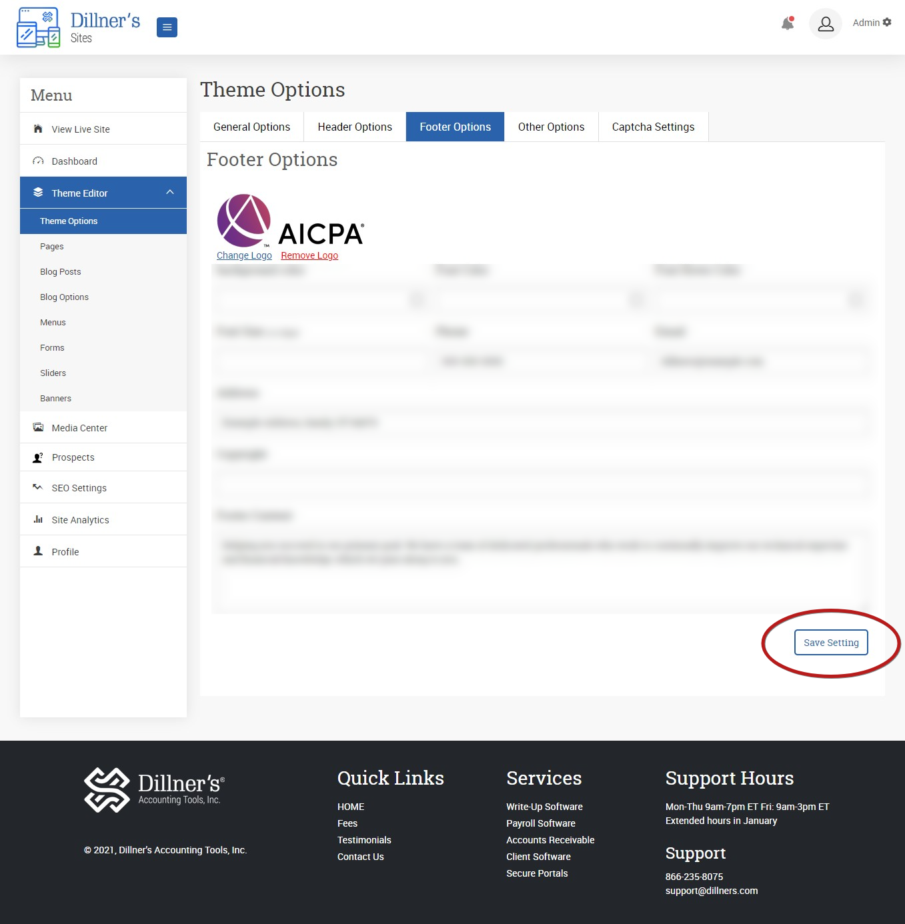
Task: Switch to the General Options tab
Action: pos(252,127)
